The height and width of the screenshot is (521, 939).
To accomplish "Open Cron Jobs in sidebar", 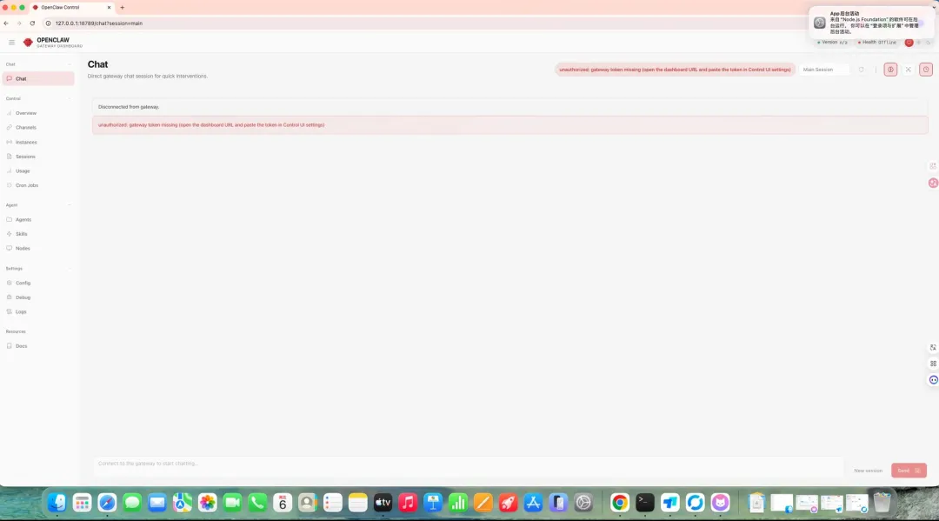I will (x=38, y=185).
